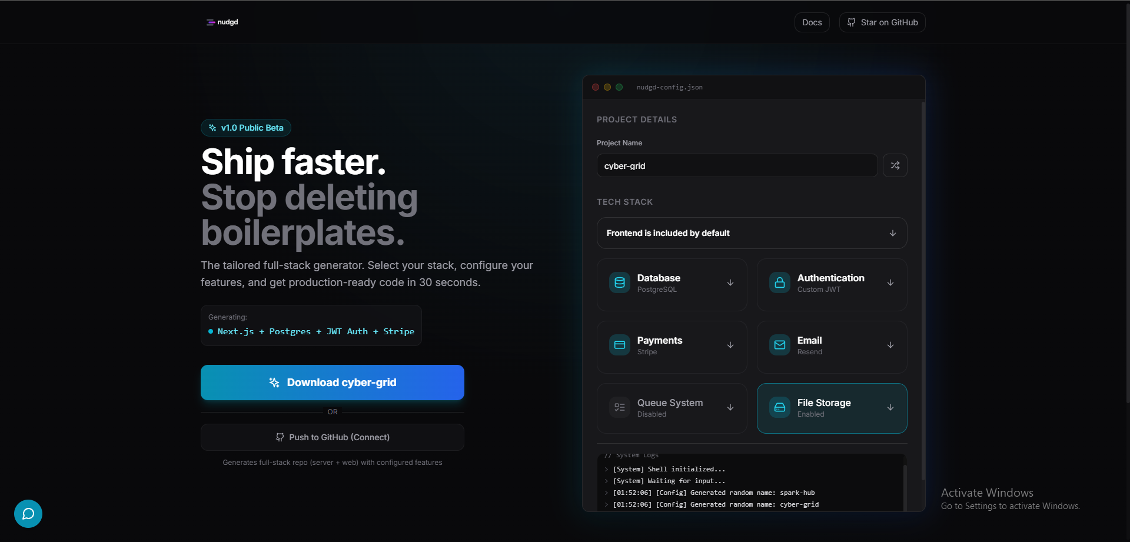Screen dimensions: 1130x542
Task: Click the shuffle icon beside Project Name
Action: pos(895,165)
